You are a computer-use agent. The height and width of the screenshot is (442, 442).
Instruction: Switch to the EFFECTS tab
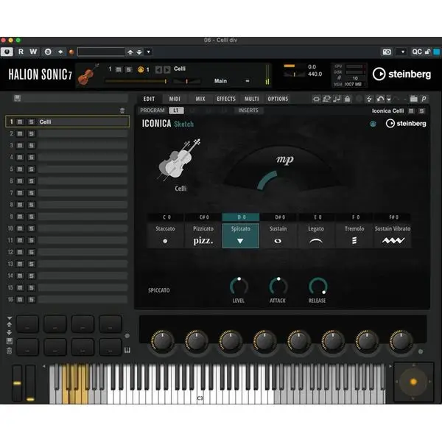(226, 99)
